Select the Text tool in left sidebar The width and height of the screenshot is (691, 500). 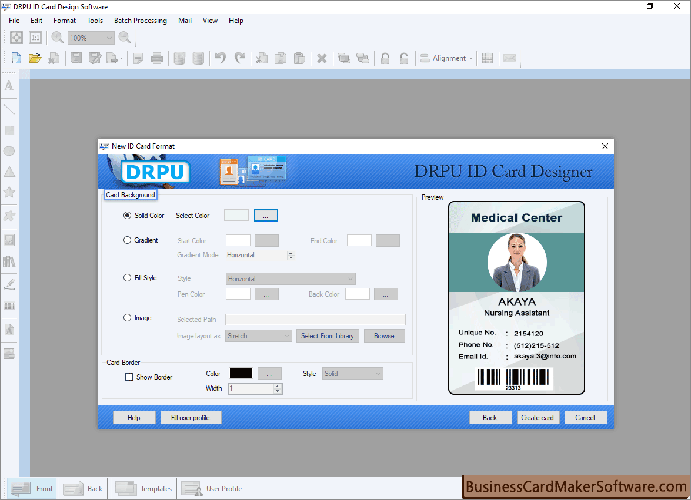click(x=9, y=86)
